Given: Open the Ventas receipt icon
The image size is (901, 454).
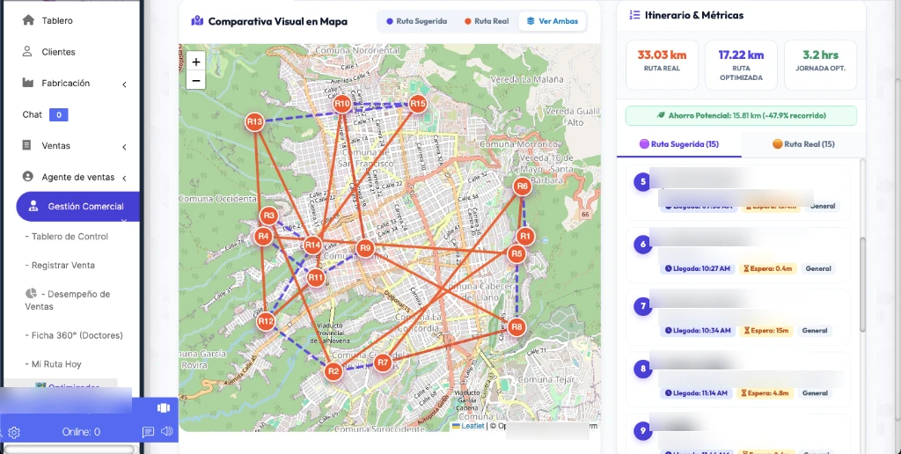Looking at the screenshot, I should tap(26, 145).
